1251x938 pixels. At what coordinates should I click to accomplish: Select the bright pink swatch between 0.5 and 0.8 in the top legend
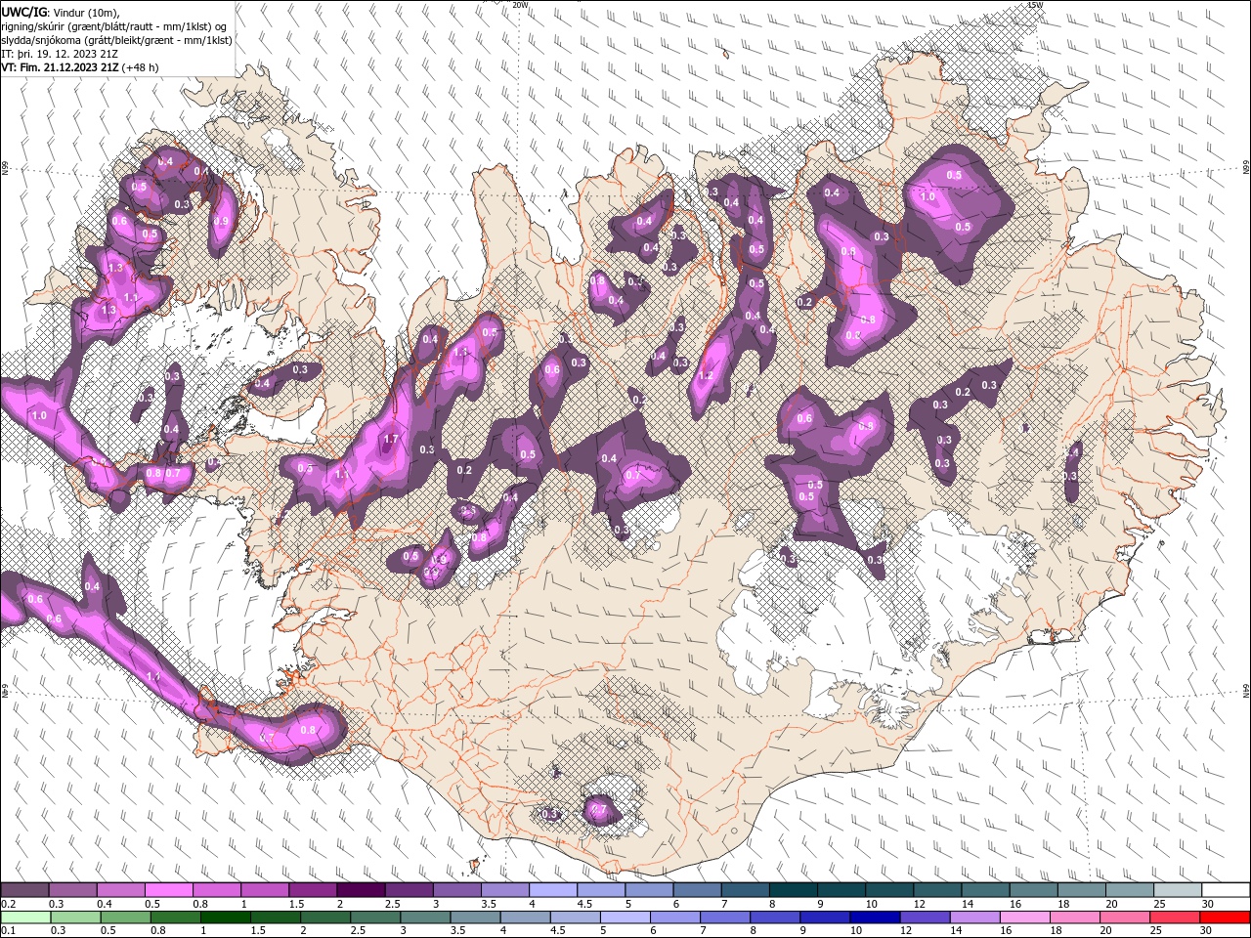pyautogui.click(x=168, y=890)
